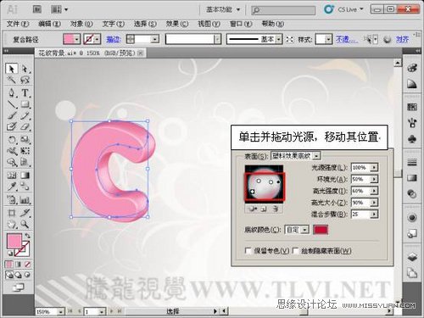
Task: Close the 花纹背景.ai document tab
Action: pos(140,53)
